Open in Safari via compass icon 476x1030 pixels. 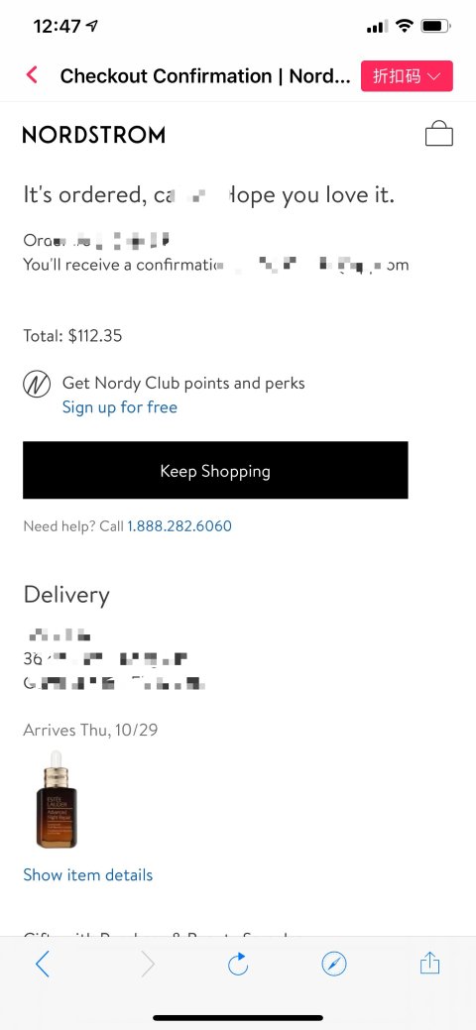(x=334, y=965)
